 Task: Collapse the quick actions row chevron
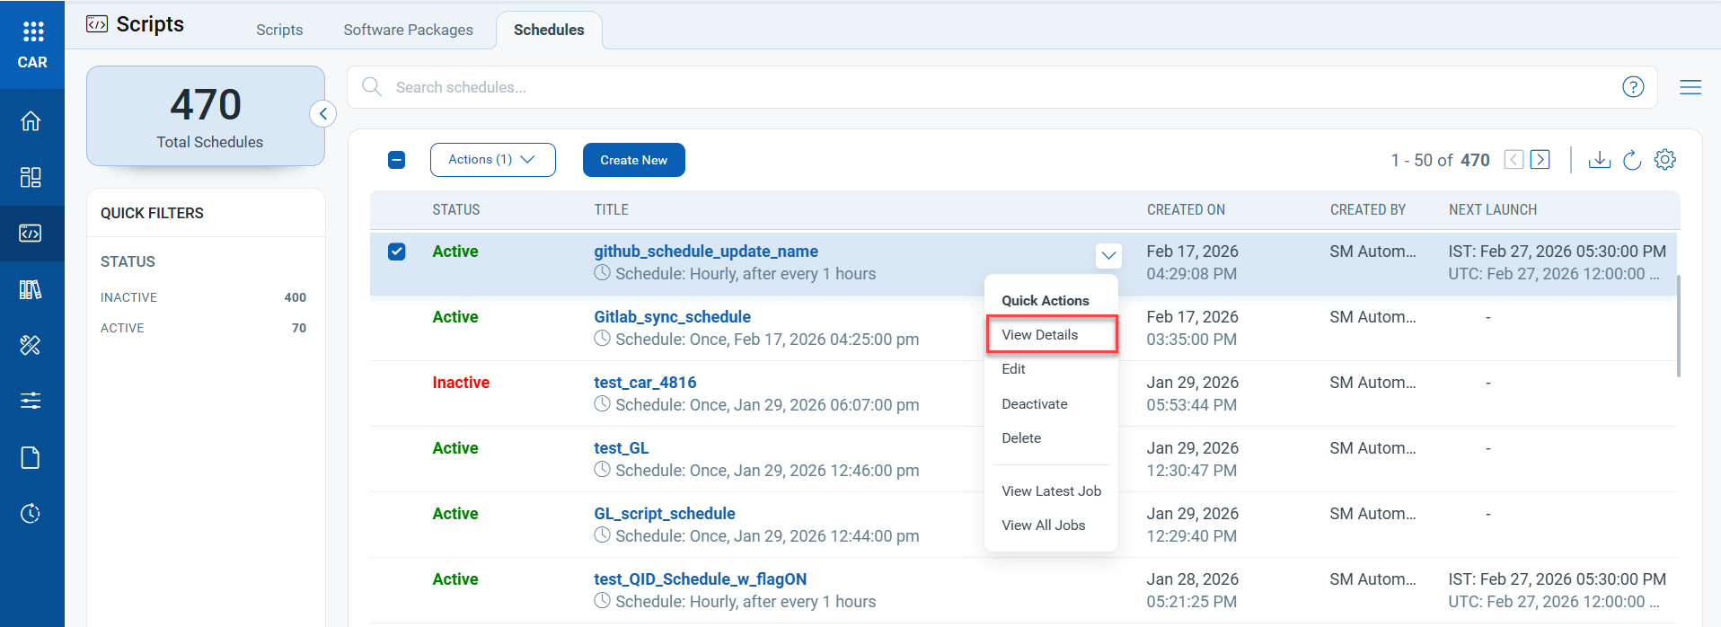tap(1108, 255)
